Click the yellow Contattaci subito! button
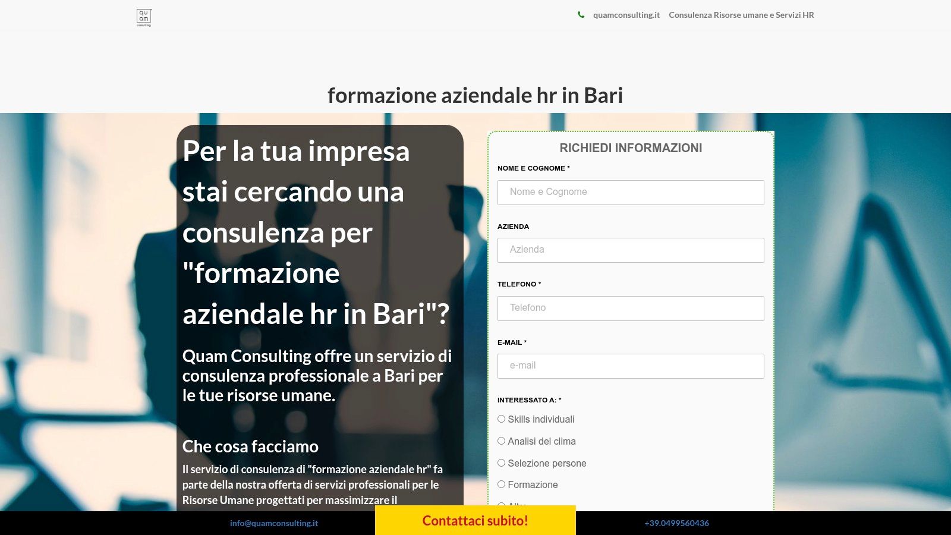The height and width of the screenshot is (535, 951). [475, 520]
